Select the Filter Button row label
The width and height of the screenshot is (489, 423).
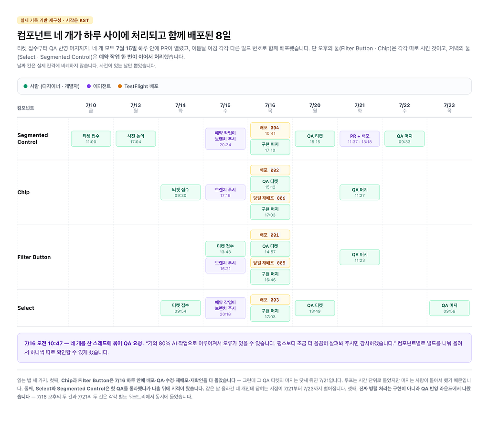pyautogui.click(x=34, y=257)
